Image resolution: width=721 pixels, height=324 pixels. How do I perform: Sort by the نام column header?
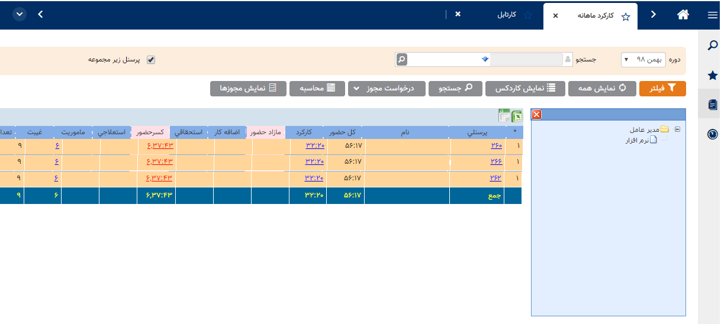point(405,132)
